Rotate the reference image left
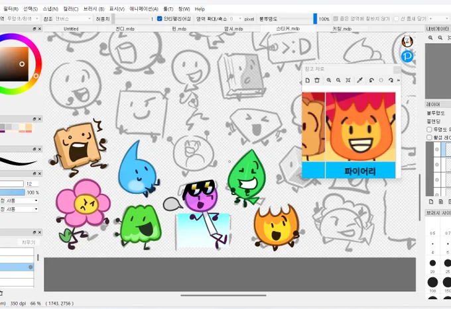This screenshot has width=451, height=309. [x=371, y=80]
